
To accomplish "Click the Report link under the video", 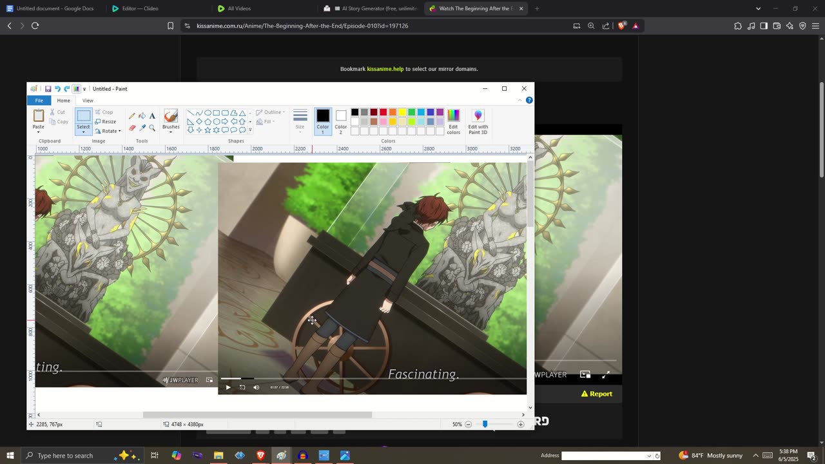I will (597, 394).
